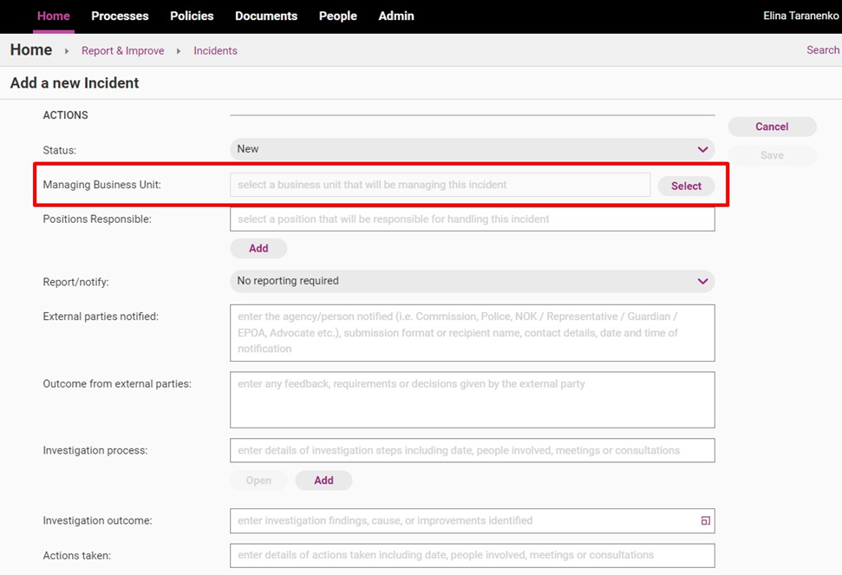Open the Admin menu
Image resolution: width=842 pixels, height=575 pixels.
click(x=396, y=16)
